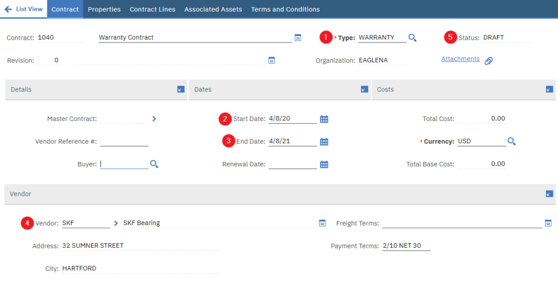
Task: Switch to the Properties tab
Action: click(x=104, y=9)
